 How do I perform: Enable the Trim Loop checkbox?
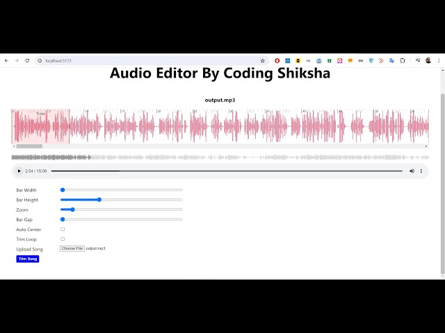[63, 239]
